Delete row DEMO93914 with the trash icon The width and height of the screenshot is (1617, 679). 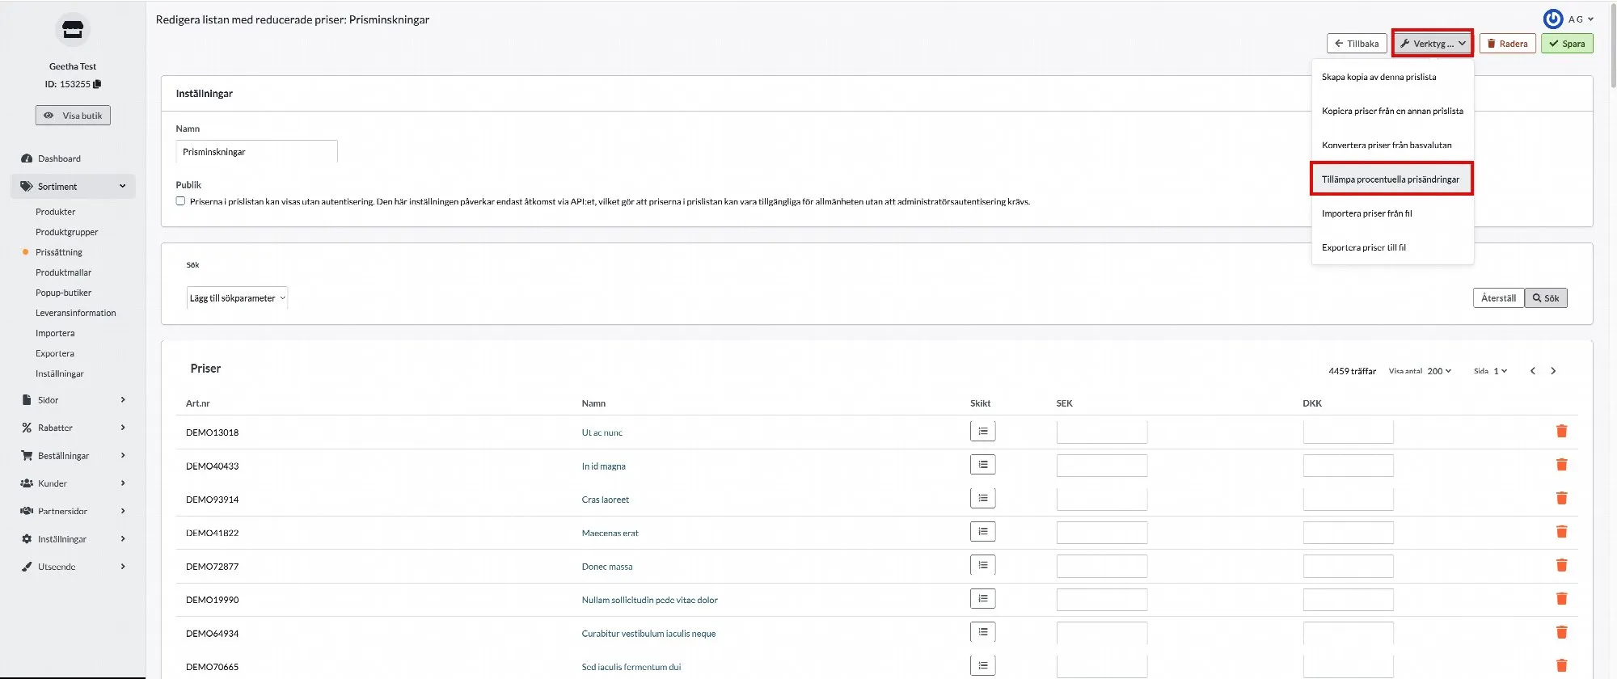[1561, 499]
